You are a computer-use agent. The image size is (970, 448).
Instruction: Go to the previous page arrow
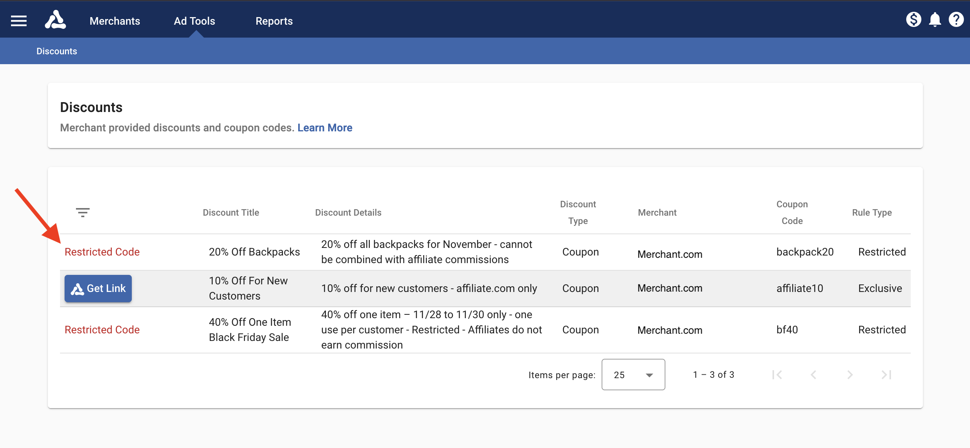click(x=813, y=375)
